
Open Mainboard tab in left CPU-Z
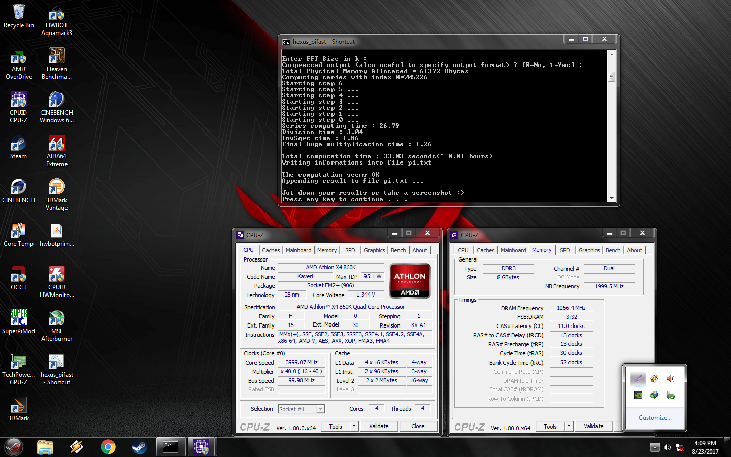(x=298, y=250)
